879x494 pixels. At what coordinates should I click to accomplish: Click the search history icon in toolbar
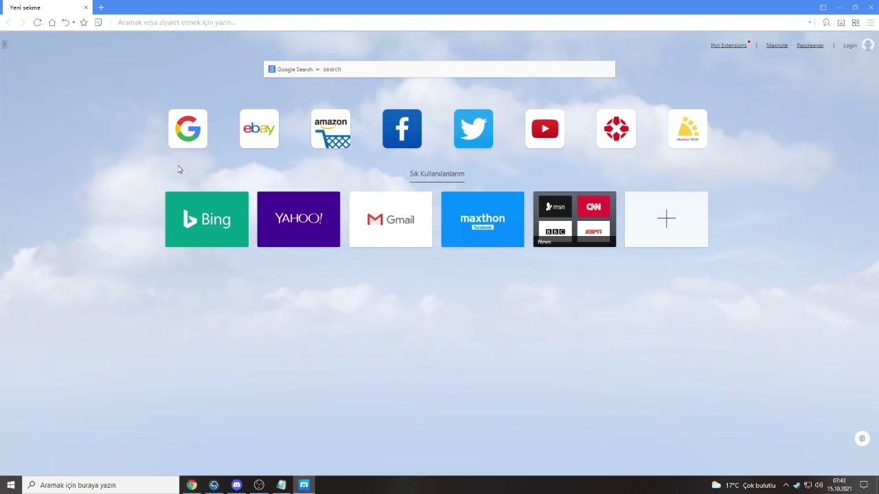826,23
